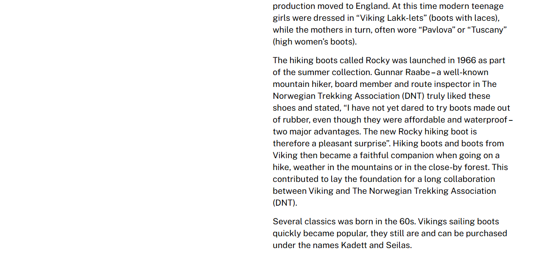The width and height of the screenshot is (539, 254).
Task: Click the phrase "high women's boots"
Action: (315, 42)
